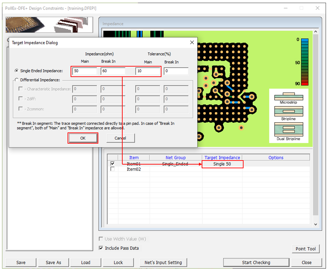Select the Stripline stackup icon

pos(288,112)
